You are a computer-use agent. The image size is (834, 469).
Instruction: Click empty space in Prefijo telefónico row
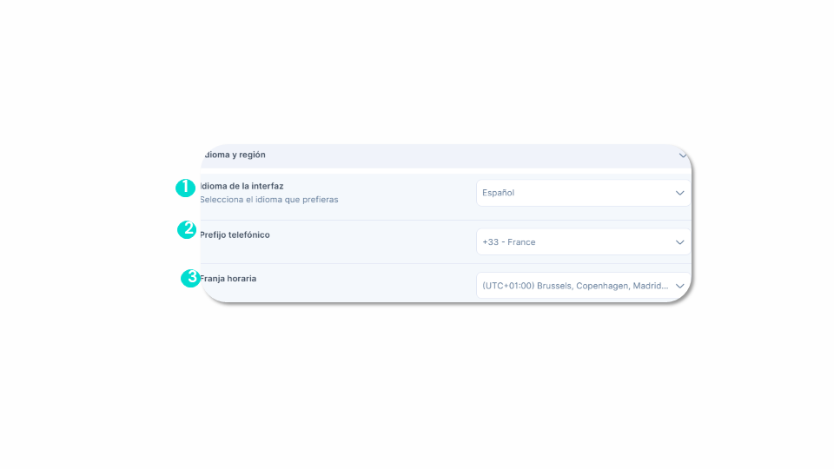point(373,242)
